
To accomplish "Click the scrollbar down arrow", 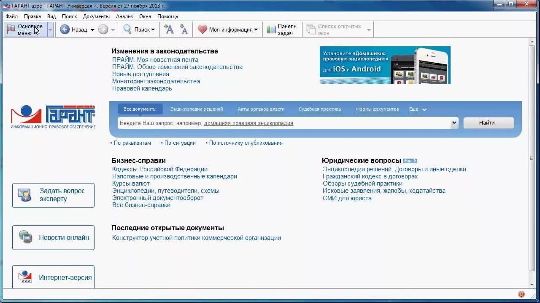I will click(532, 284).
